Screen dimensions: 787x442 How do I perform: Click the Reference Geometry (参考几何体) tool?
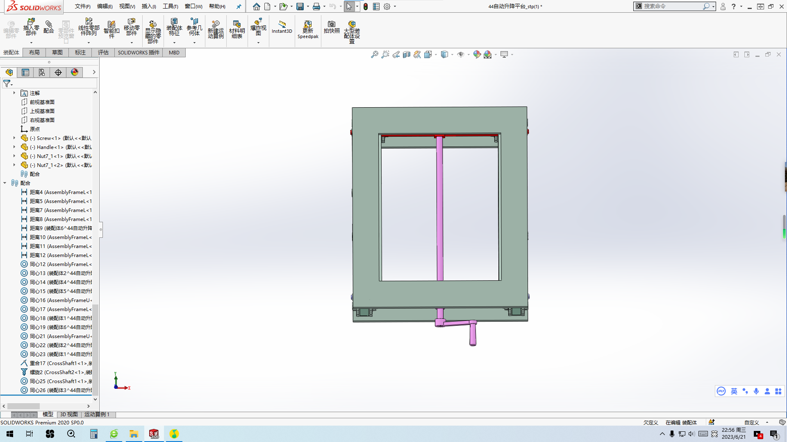click(x=194, y=28)
